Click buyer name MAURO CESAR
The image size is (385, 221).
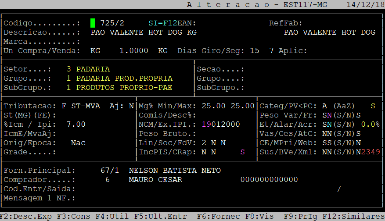click(155, 179)
